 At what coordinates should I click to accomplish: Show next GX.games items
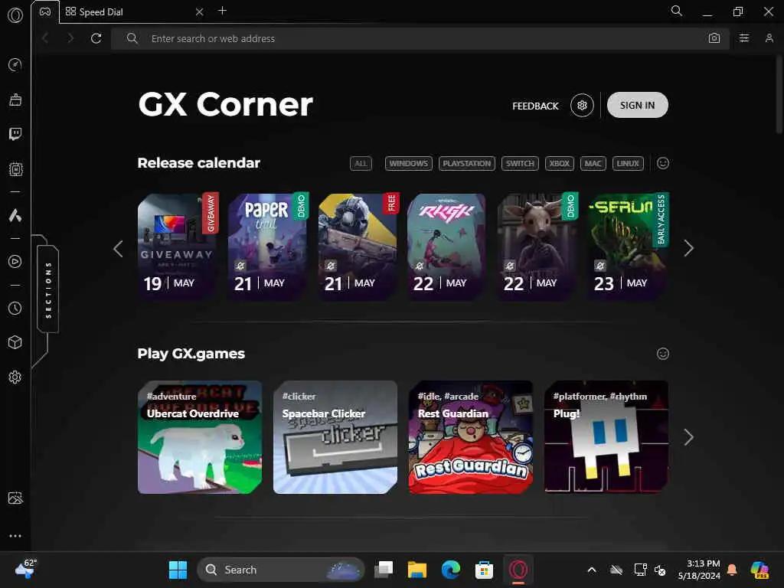(x=688, y=437)
